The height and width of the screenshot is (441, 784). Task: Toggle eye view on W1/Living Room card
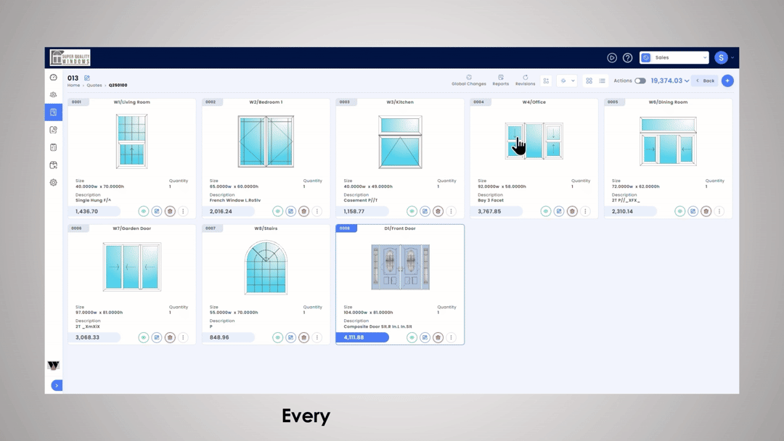144,211
